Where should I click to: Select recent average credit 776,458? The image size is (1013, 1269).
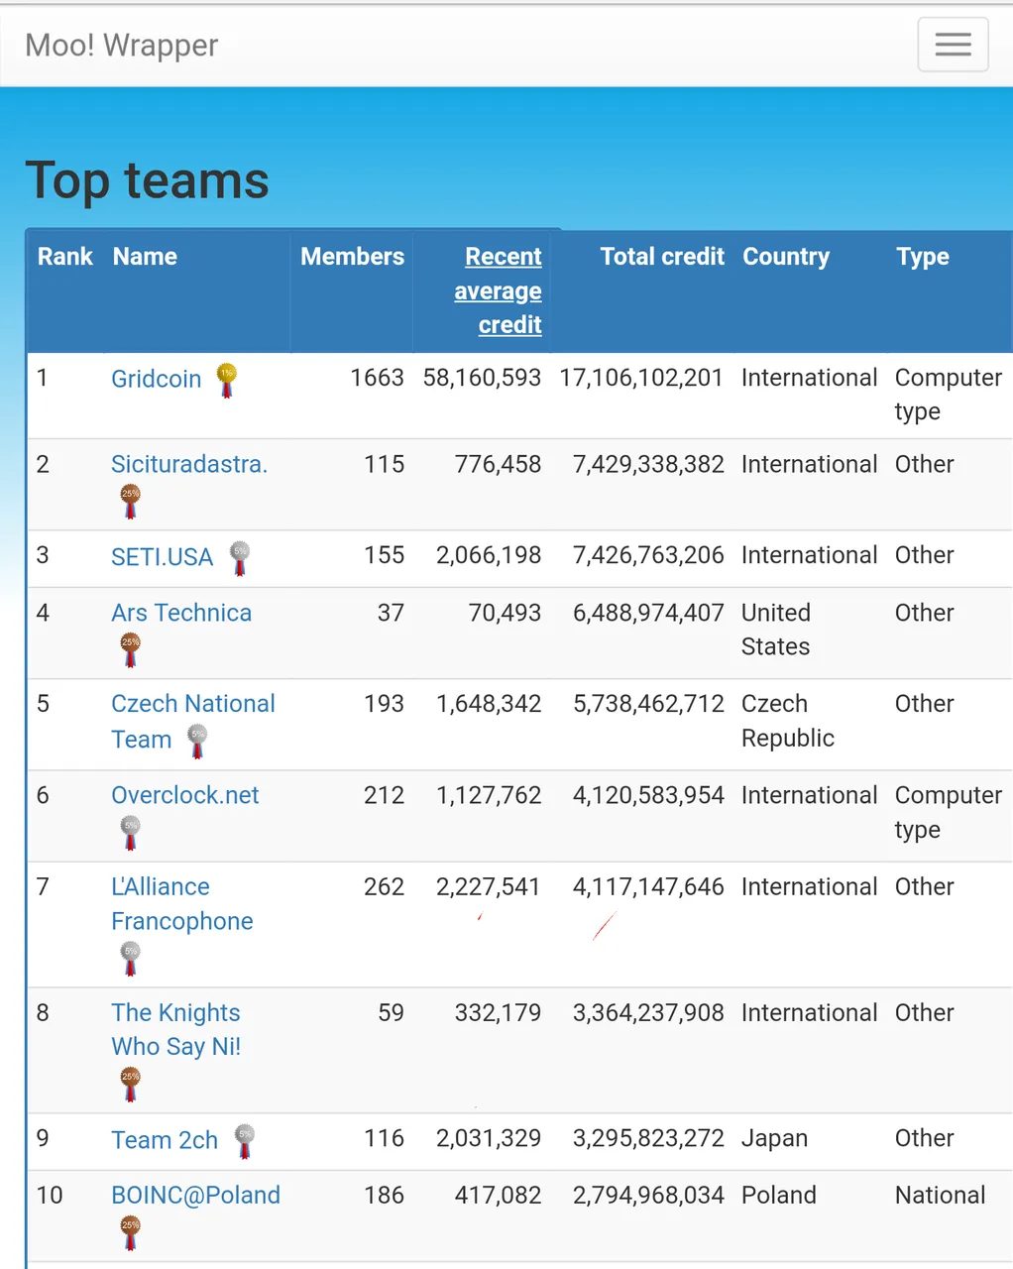[x=498, y=464]
